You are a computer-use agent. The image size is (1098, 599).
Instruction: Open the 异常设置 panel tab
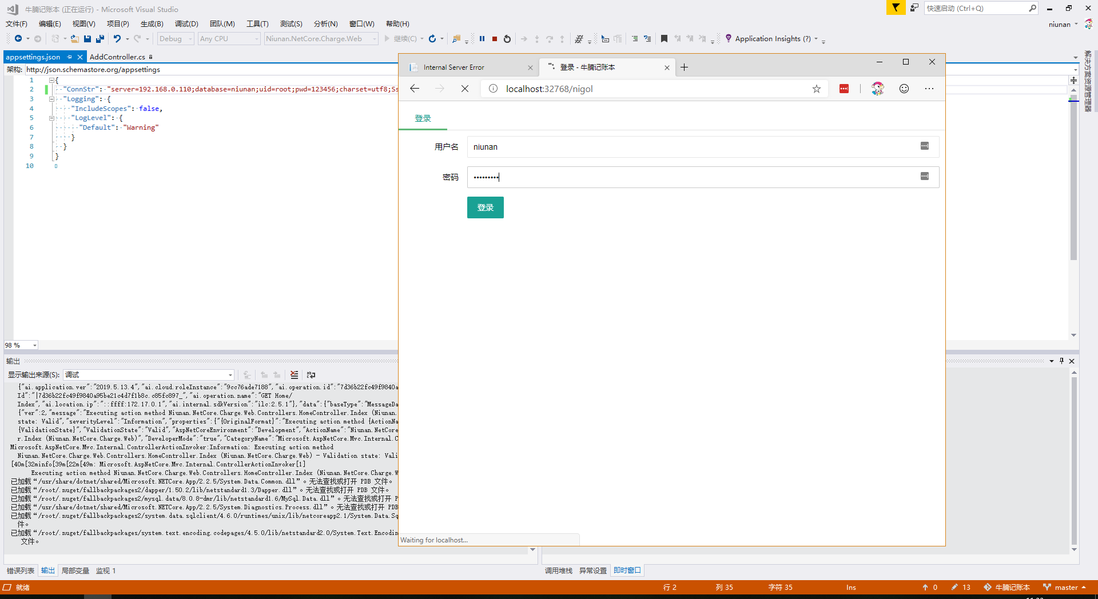tap(593, 570)
